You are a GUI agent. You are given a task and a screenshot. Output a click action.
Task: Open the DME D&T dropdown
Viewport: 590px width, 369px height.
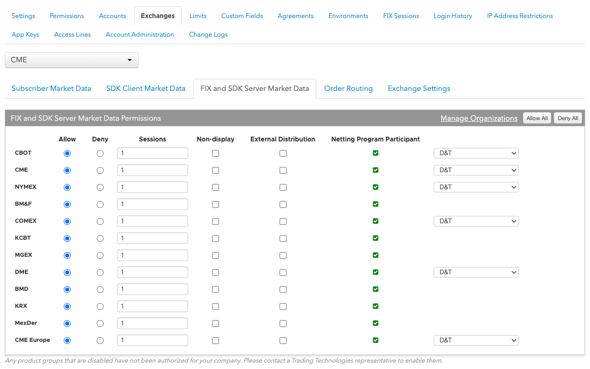point(476,272)
